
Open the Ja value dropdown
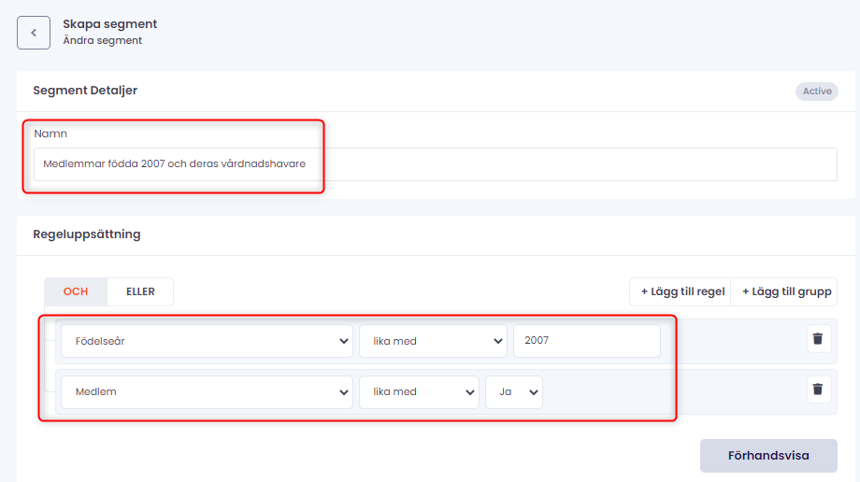514,391
